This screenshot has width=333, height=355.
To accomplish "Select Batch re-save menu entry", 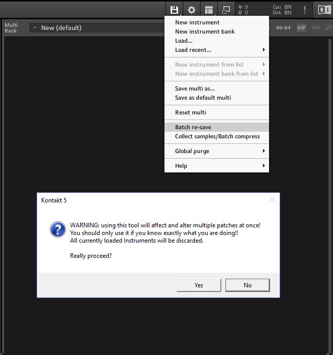I will [x=217, y=127].
